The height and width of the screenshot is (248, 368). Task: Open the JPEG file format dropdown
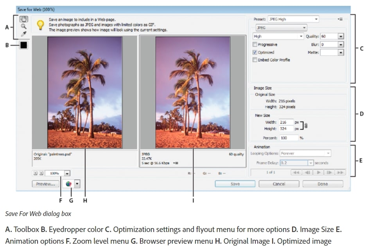[x=281, y=28]
